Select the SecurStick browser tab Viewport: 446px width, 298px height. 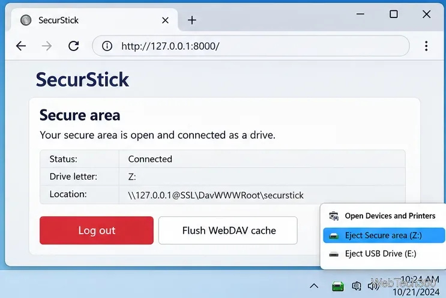pos(94,20)
